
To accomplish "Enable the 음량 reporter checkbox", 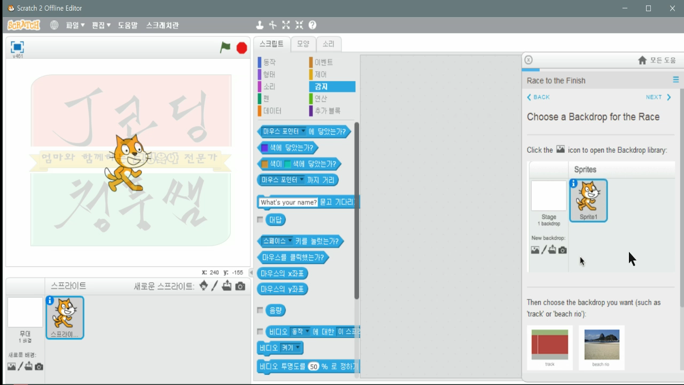I will click(x=260, y=310).
